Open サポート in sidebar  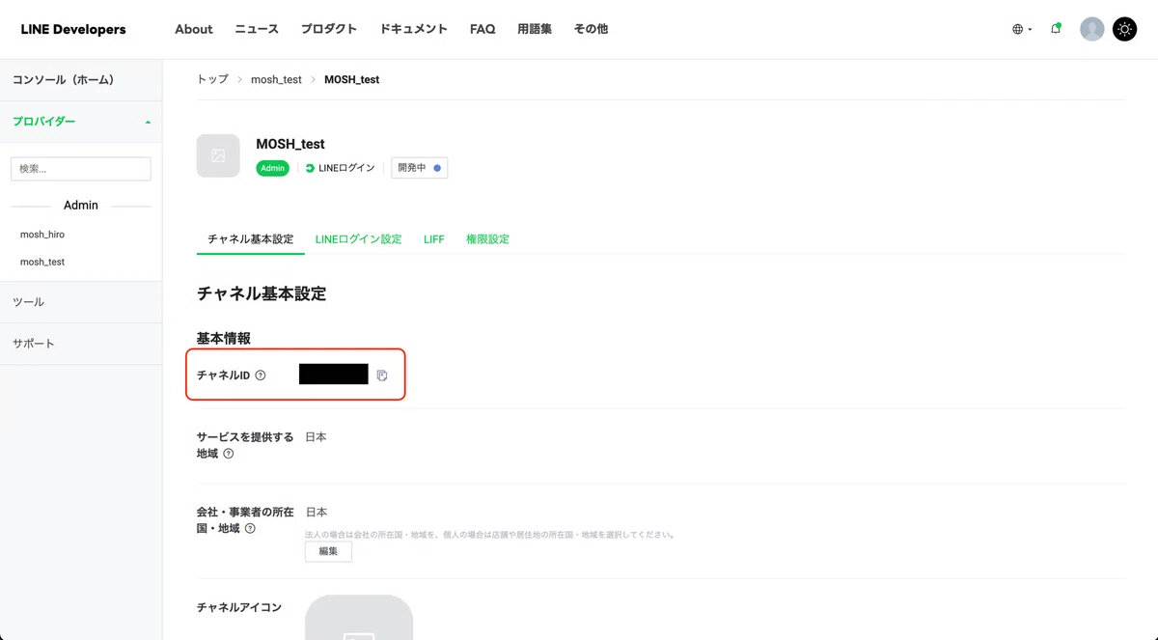coord(81,344)
